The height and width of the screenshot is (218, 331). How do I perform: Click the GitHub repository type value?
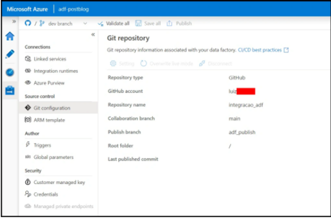coord(237,78)
